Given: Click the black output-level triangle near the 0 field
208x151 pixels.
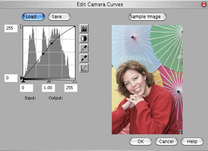Looking at the screenshot, I should [x=22, y=78].
